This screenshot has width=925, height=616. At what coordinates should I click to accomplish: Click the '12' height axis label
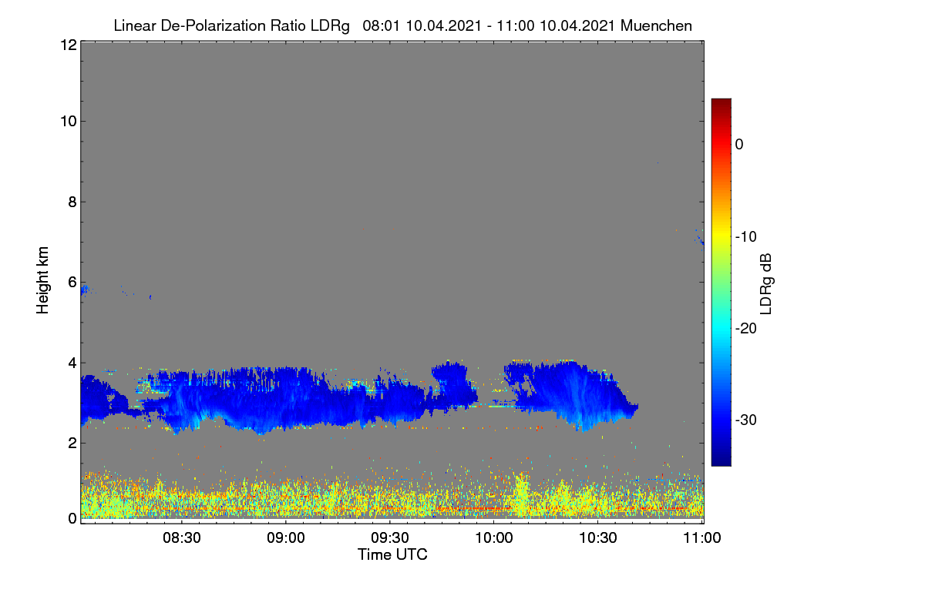point(67,45)
